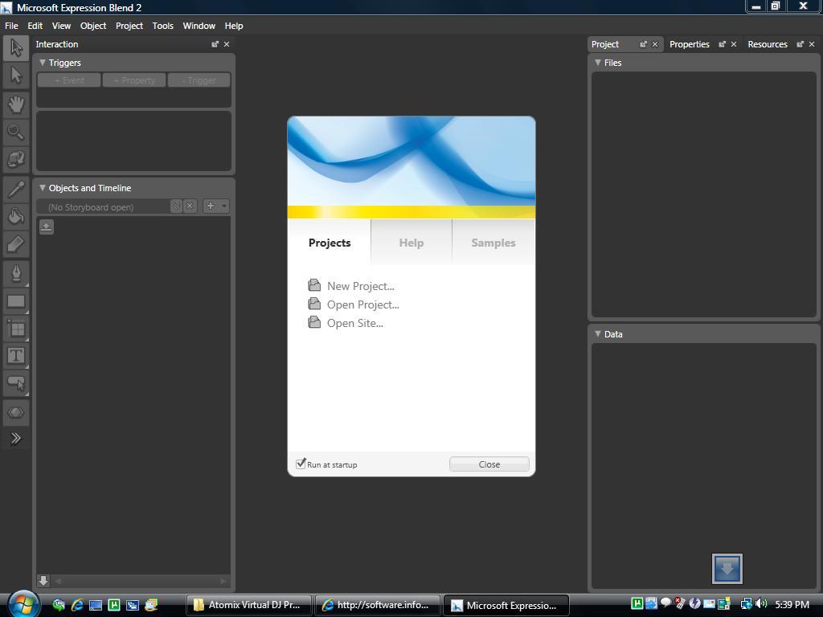Open the Window menu
This screenshot has width=823, height=617.
point(199,25)
